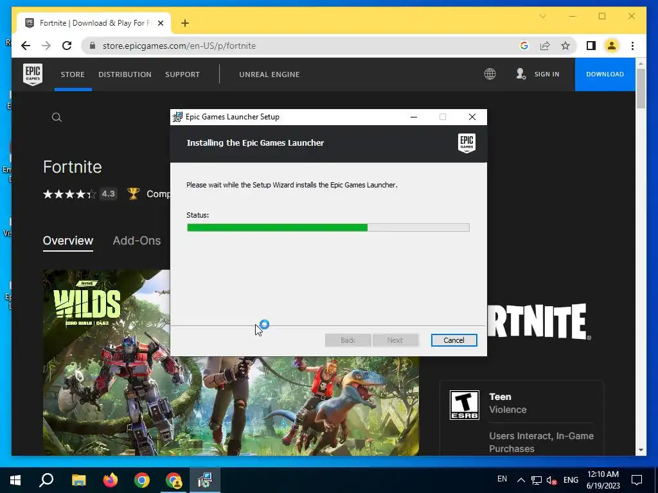658x493 pixels.
Task: Open the language globe selector
Action: pyautogui.click(x=490, y=74)
